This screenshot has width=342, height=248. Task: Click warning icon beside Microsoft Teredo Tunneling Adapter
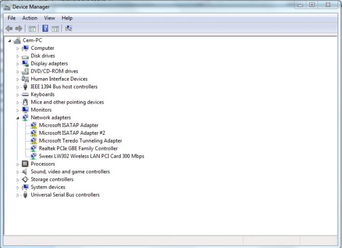pyautogui.click(x=34, y=141)
